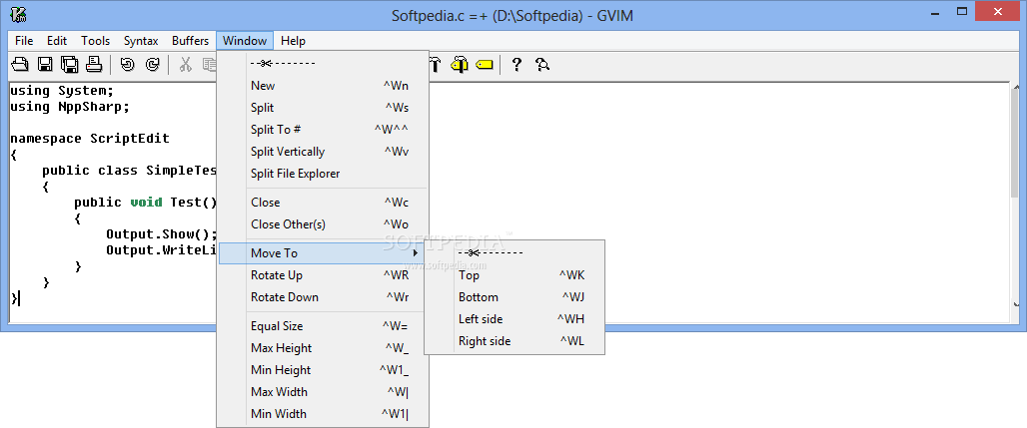Viewport: 1027px width, 428px height.
Task: Maximize the GVIM window
Action: [962, 12]
